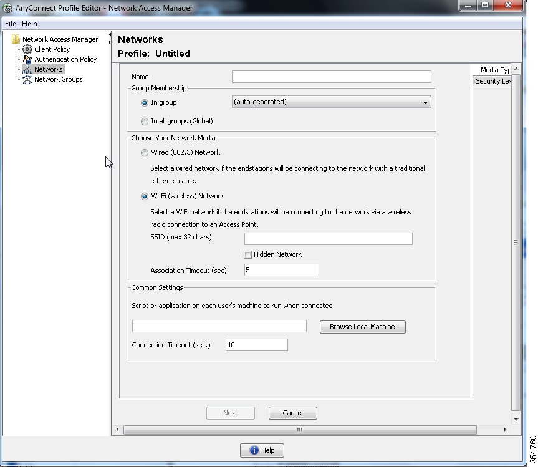The width and height of the screenshot is (538, 467).
Task: Click the Association Timeout field
Action: tap(282, 270)
